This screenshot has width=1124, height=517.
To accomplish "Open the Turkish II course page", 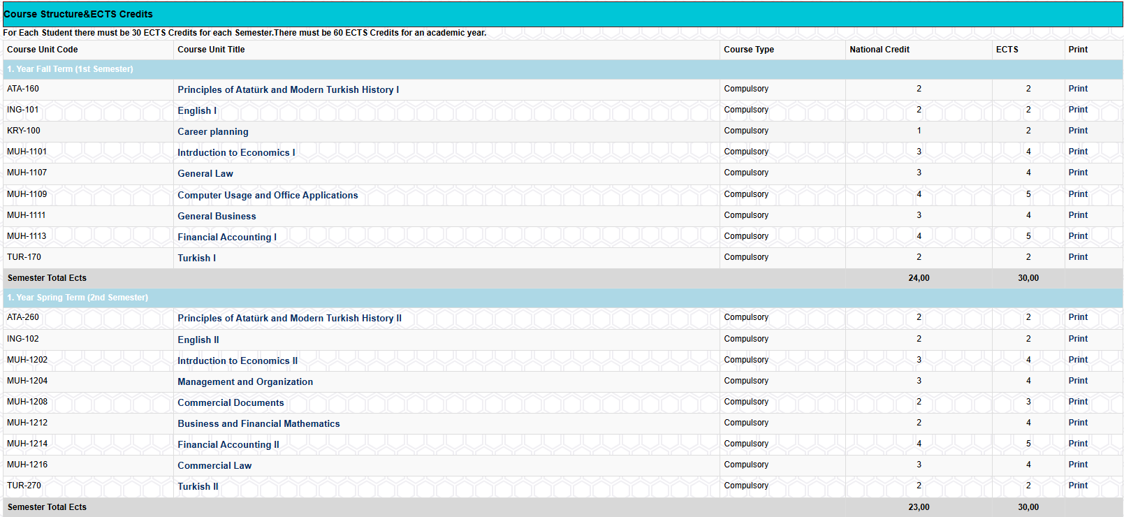I will pyautogui.click(x=198, y=487).
